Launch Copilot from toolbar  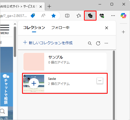(x=123, y=16)
